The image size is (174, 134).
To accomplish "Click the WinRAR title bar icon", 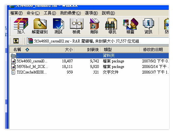I will [12, 6].
